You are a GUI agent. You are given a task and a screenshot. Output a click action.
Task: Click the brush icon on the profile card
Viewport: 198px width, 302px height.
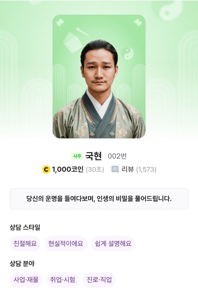click(82, 31)
